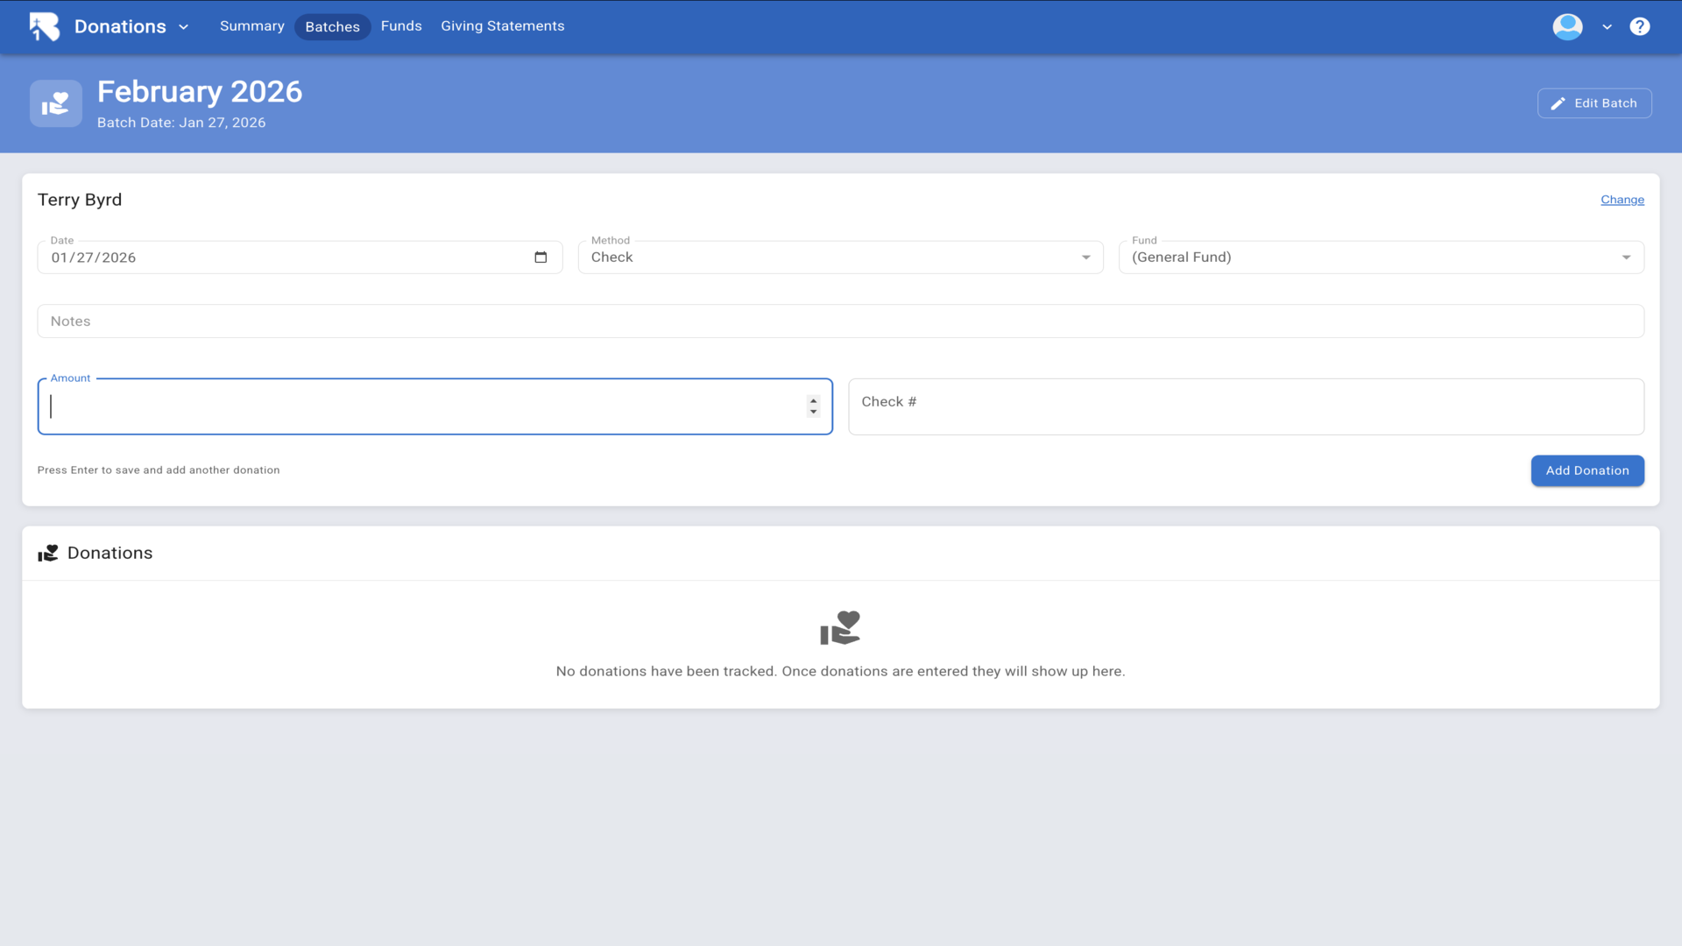Decrease the Amount using down stepper arrow
This screenshot has height=946, width=1682.
(814, 412)
